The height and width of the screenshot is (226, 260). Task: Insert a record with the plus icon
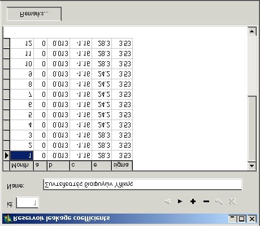tap(193, 202)
